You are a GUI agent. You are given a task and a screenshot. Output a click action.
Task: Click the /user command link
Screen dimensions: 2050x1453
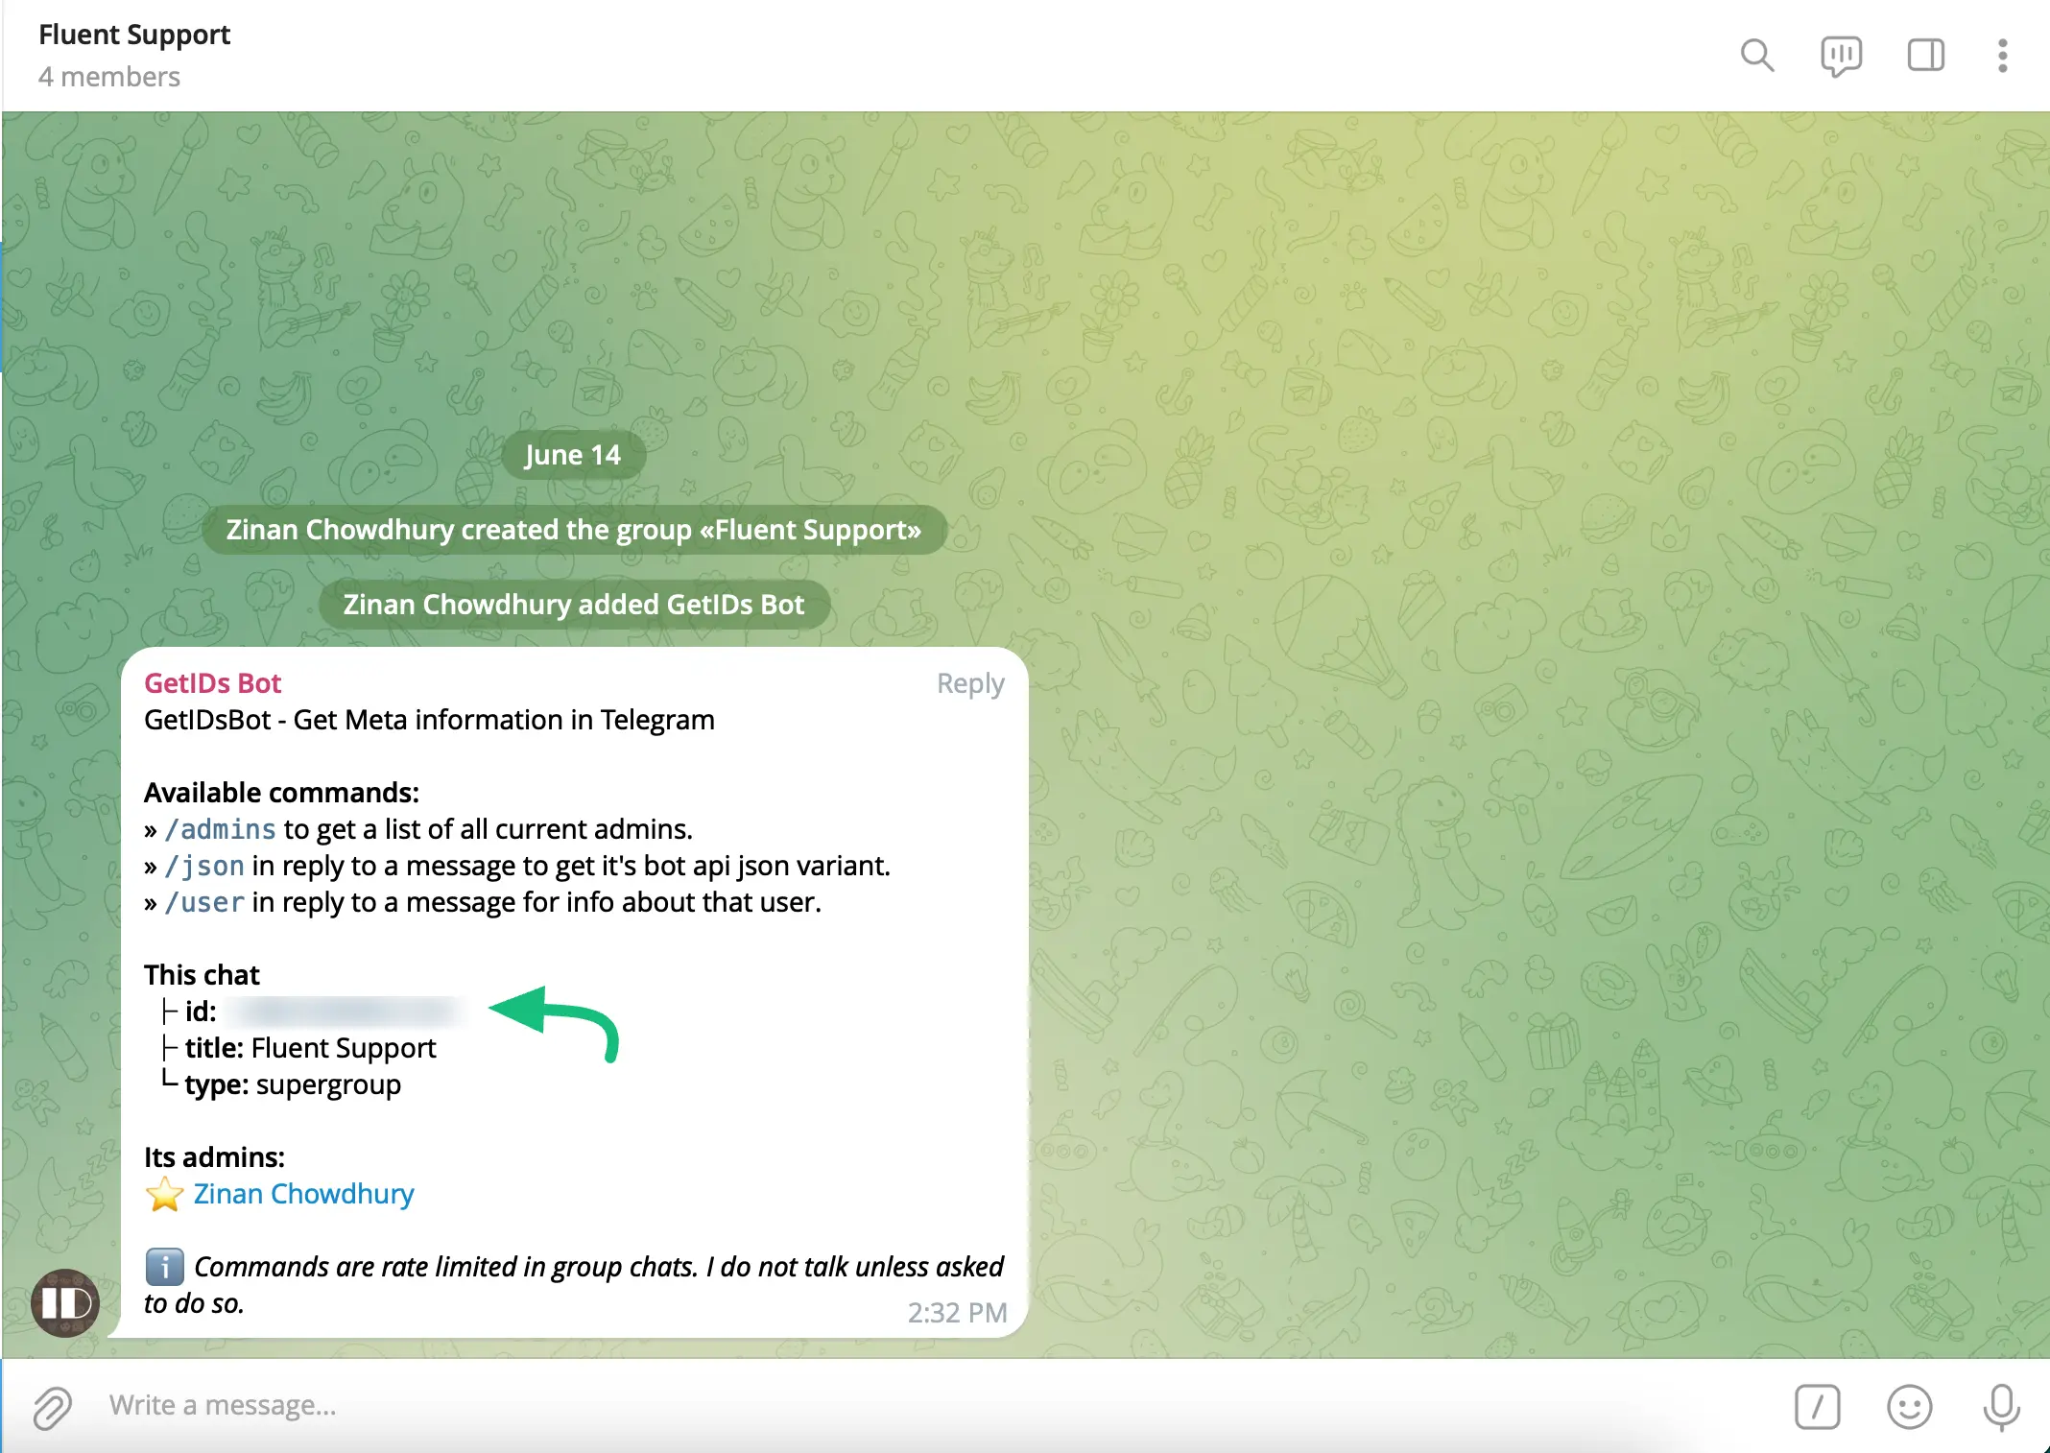[x=204, y=902]
